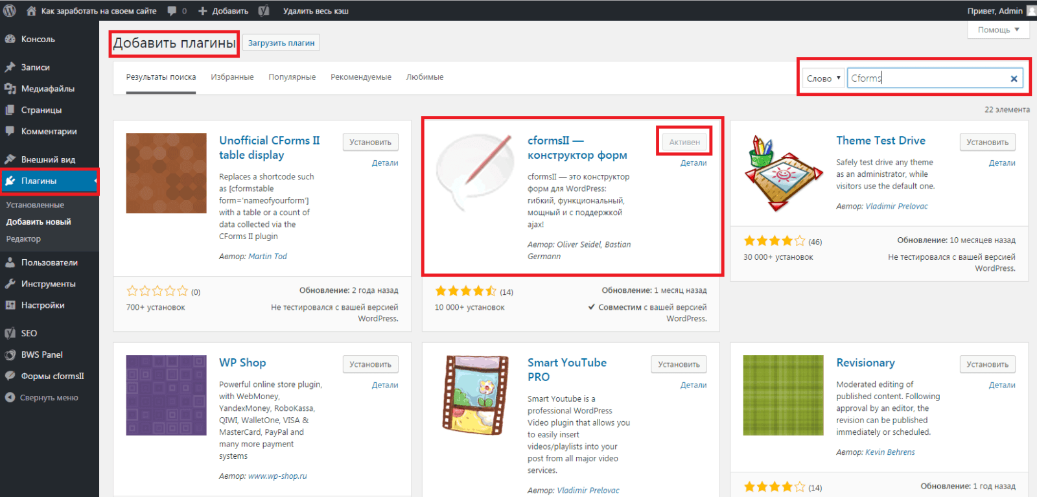This screenshot has width=1037, height=497.
Task: Collapse menu via Свернуть меню arrow icon
Action: 10,397
